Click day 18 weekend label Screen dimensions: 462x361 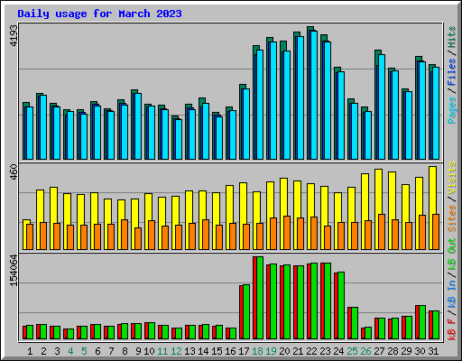tap(257, 351)
